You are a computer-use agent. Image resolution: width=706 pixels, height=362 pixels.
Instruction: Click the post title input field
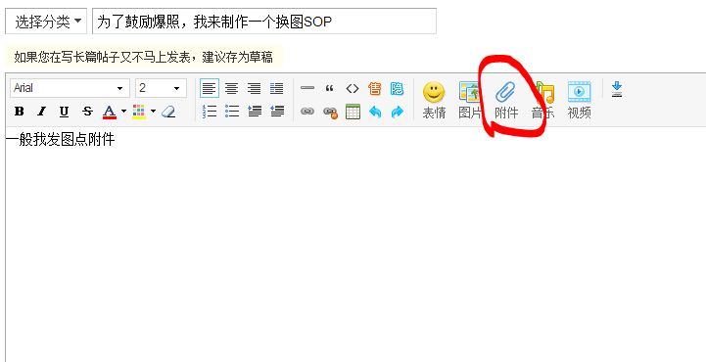[x=264, y=22]
